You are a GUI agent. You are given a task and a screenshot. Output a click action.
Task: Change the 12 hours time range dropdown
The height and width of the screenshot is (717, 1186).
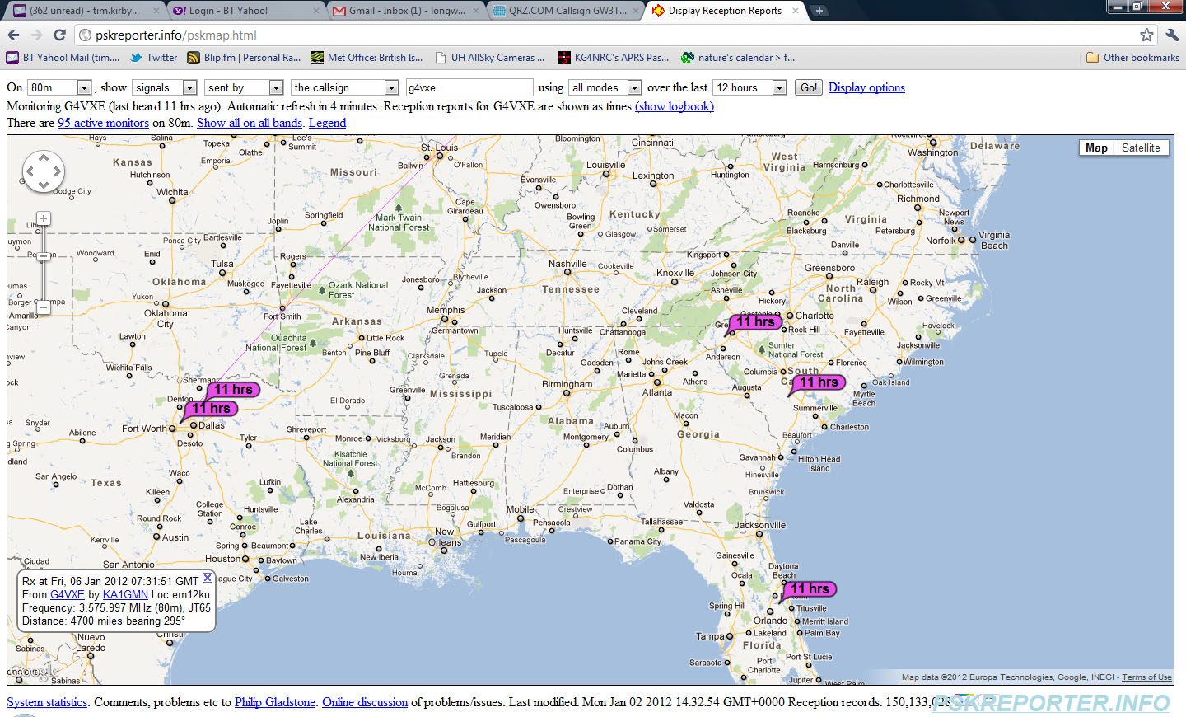pos(749,87)
